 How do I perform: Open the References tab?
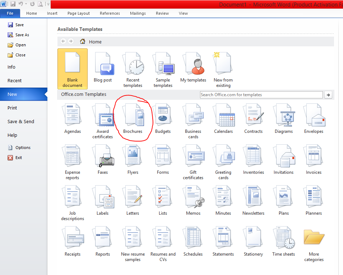pyautogui.click(x=110, y=13)
